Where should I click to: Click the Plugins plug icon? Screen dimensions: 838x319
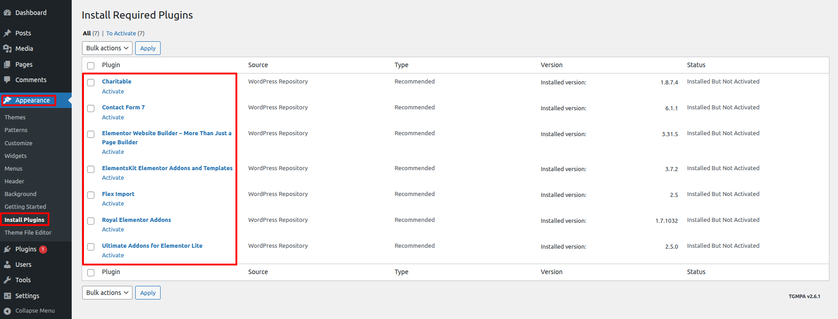tap(7, 249)
